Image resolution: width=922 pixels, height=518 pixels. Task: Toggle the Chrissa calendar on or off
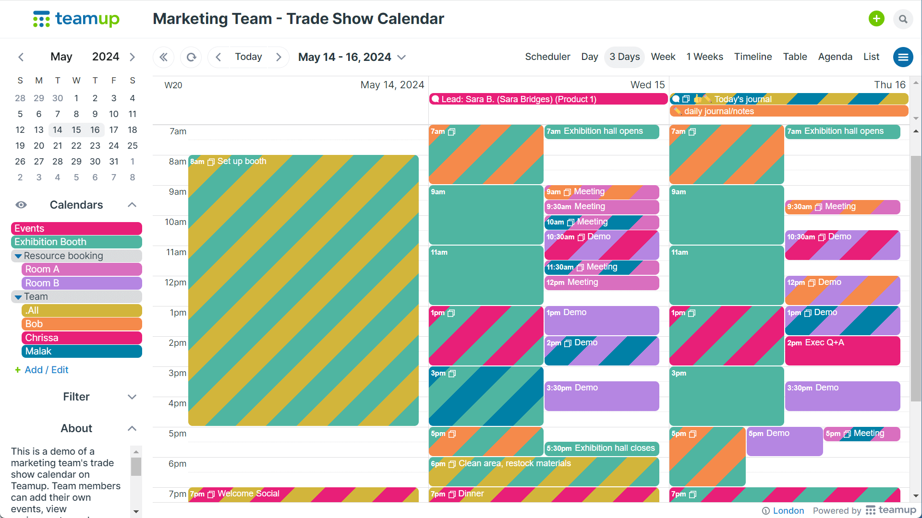coord(82,338)
